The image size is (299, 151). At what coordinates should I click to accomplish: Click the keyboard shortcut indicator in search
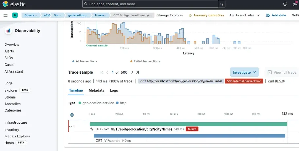tap(222, 4)
